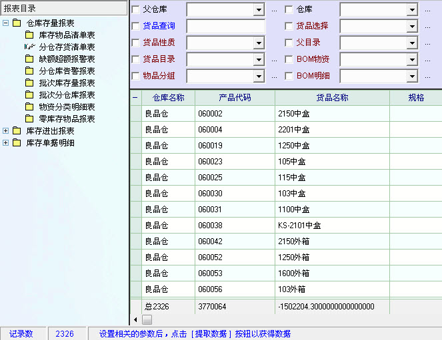Select 分仓库告警报表 in the report tree

[67, 71]
